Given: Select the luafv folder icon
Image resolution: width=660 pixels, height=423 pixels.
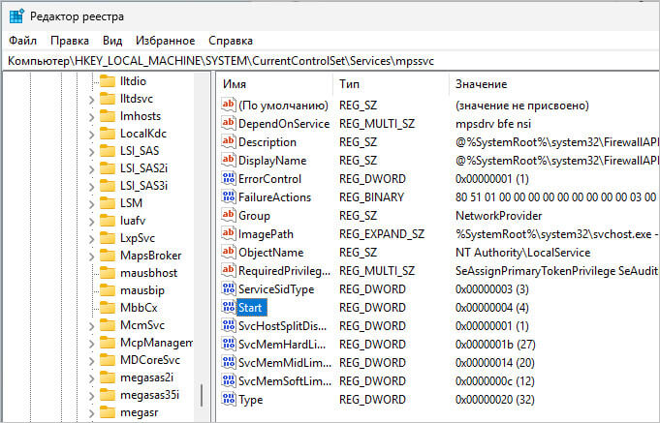Looking at the screenshot, I should 108,221.
